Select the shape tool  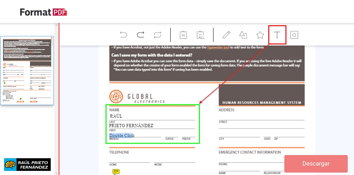click(243, 34)
